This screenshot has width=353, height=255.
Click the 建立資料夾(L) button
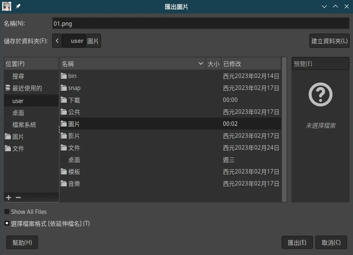pyautogui.click(x=329, y=41)
